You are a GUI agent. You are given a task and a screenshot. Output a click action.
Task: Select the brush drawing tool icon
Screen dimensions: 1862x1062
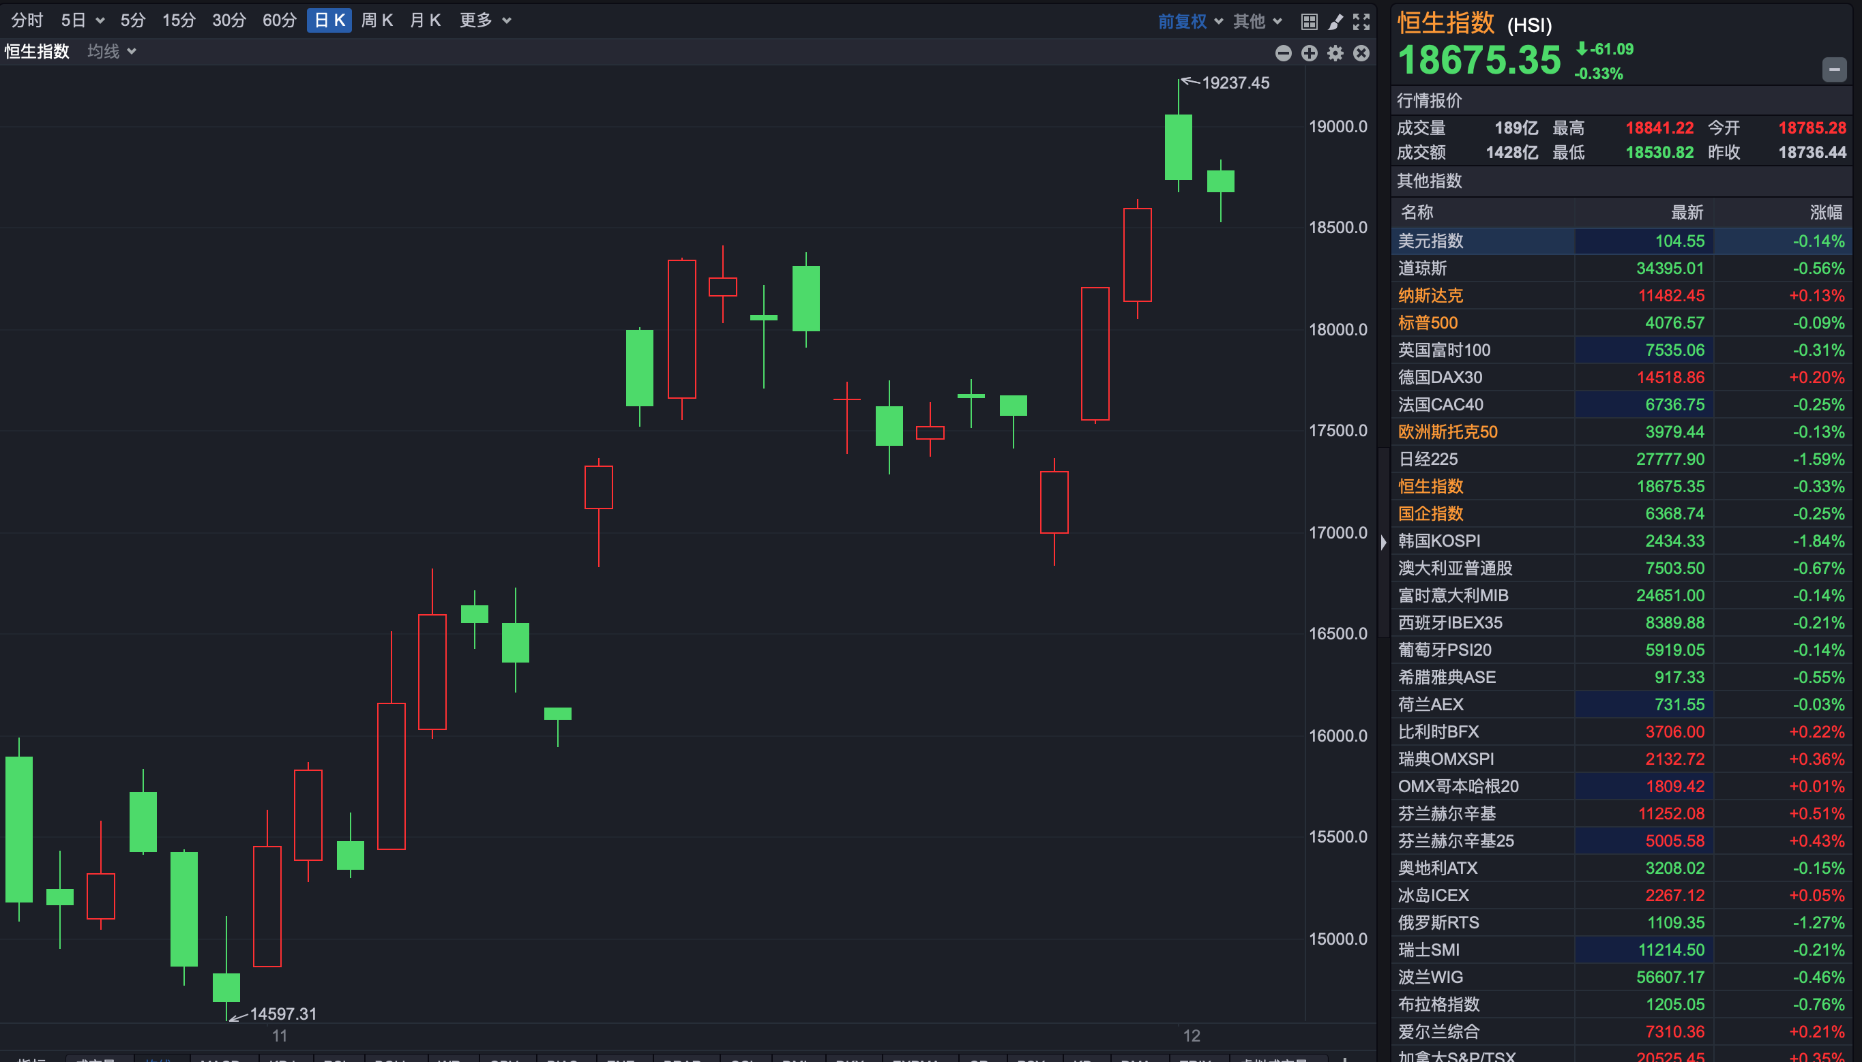pyautogui.click(x=1335, y=21)
